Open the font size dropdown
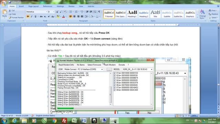 click(54, 12)
